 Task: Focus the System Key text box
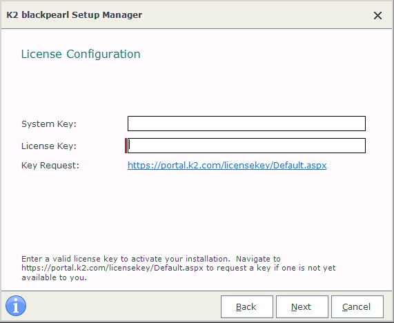pyautogui.click(x=246, y=124)
